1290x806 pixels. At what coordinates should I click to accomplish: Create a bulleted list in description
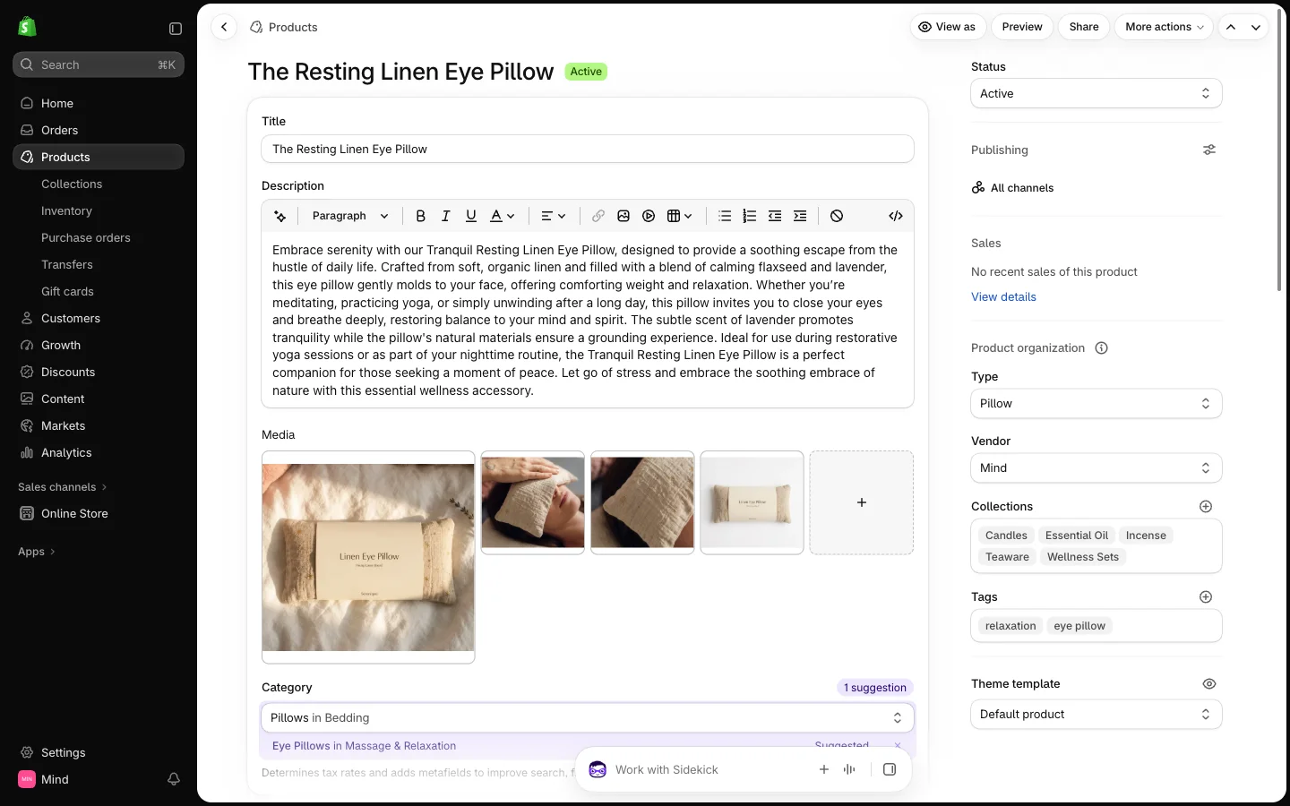click(x=725, y=216)
